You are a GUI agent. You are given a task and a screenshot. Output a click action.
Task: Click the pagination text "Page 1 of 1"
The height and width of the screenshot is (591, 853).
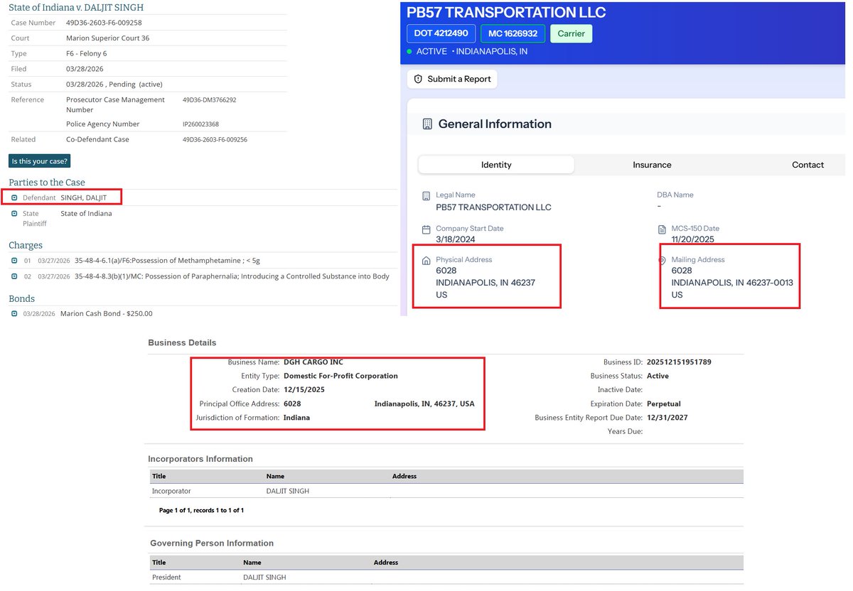tap(176, 510)
